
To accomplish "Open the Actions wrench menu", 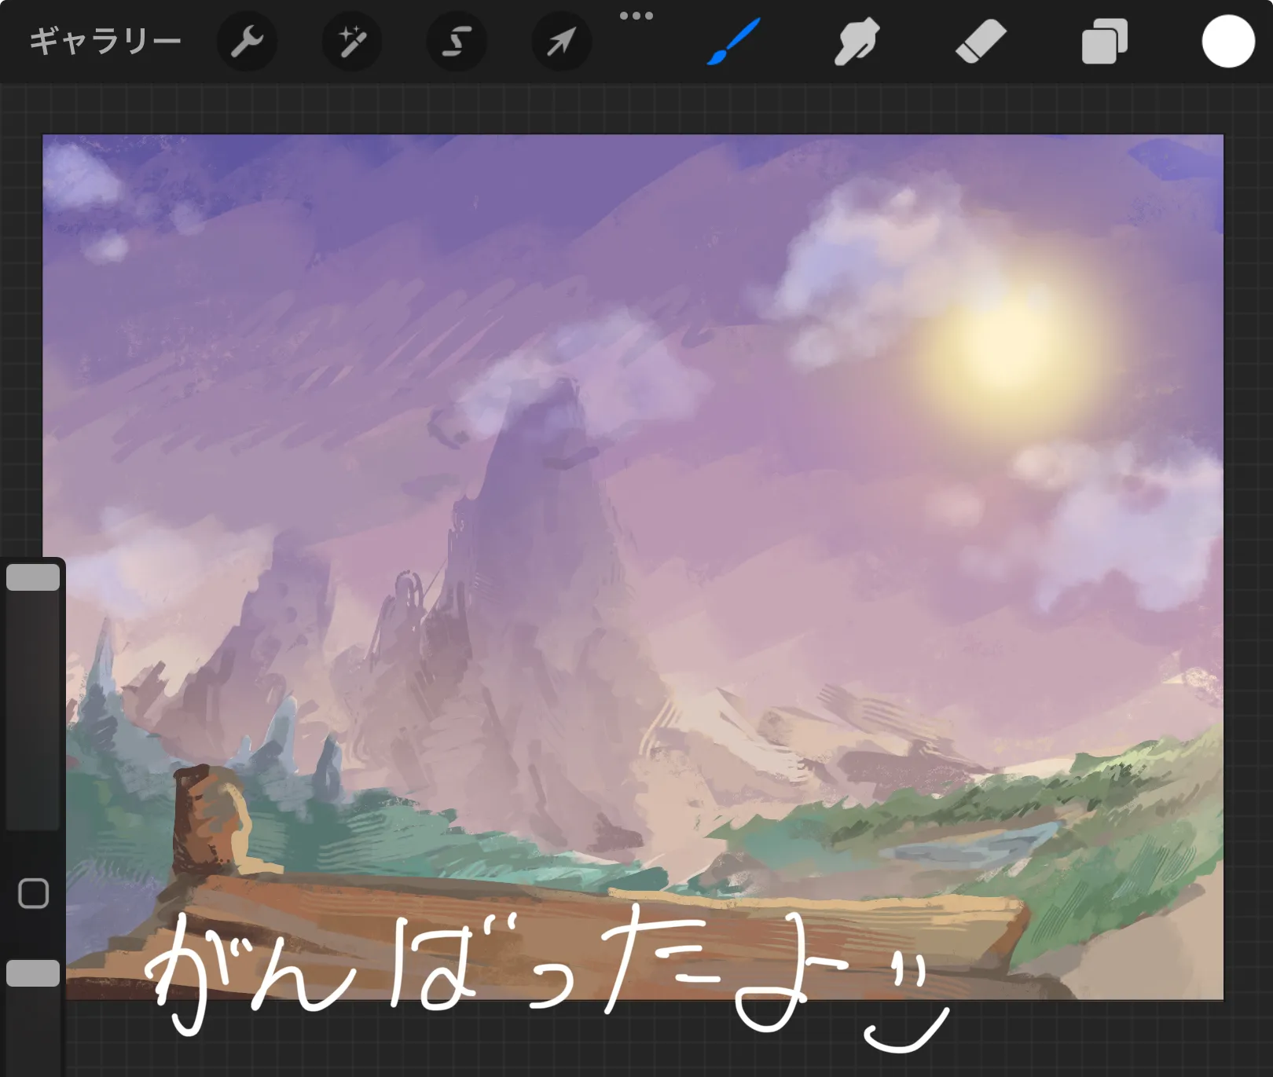I will 247,42.
